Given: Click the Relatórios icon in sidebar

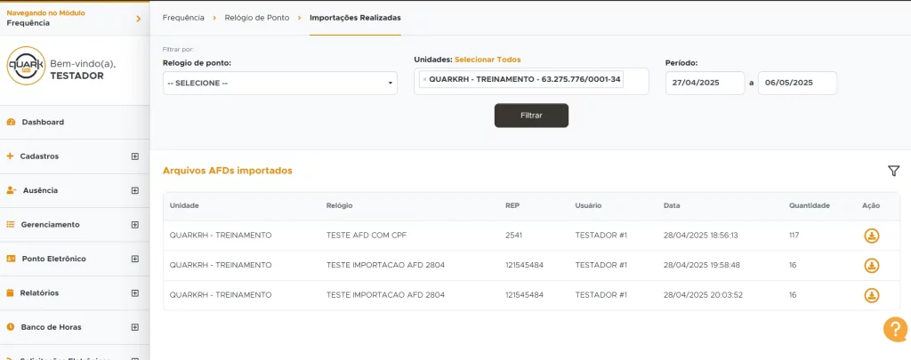Looking at the screenshot, I should 11,292.
